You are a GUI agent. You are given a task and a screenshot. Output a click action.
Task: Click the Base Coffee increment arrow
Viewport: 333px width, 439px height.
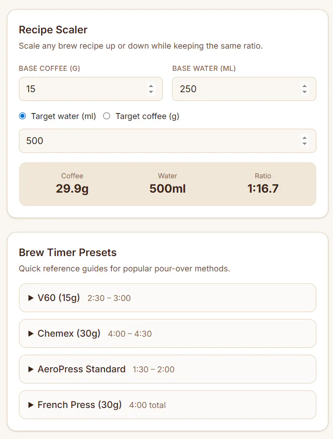tap(151, 86)
